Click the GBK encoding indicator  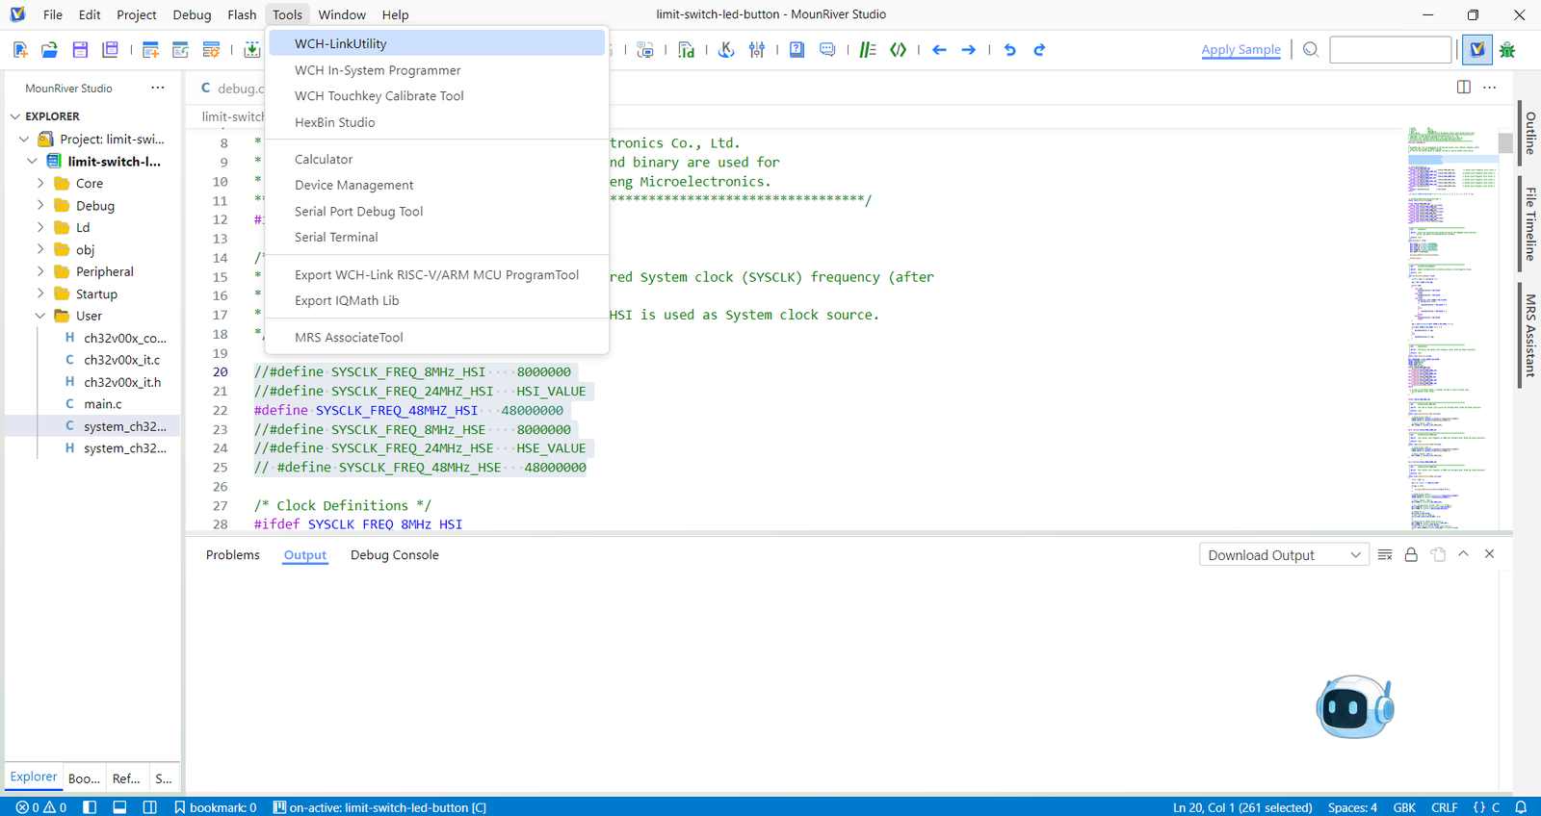coord(1404,807)
